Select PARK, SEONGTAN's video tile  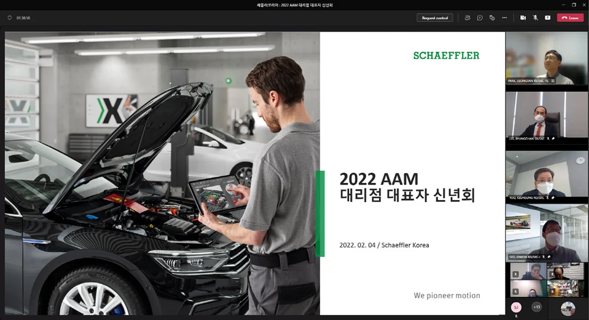coord(547,58)
